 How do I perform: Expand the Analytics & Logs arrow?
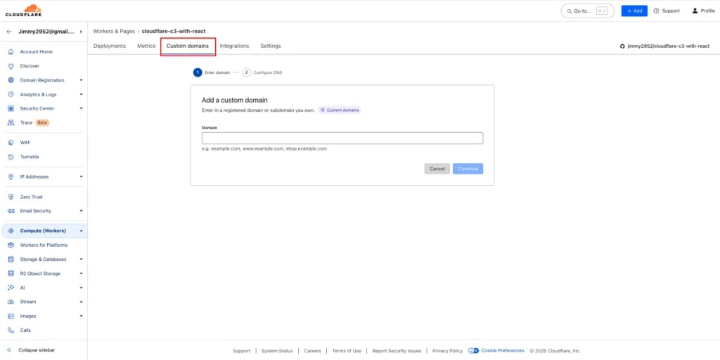click(82, 95)
